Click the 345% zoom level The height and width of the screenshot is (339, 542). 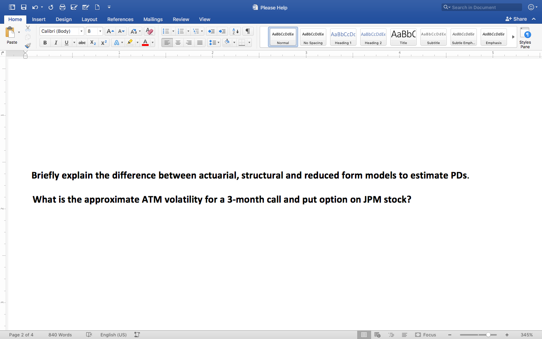[x=527, y=334]
